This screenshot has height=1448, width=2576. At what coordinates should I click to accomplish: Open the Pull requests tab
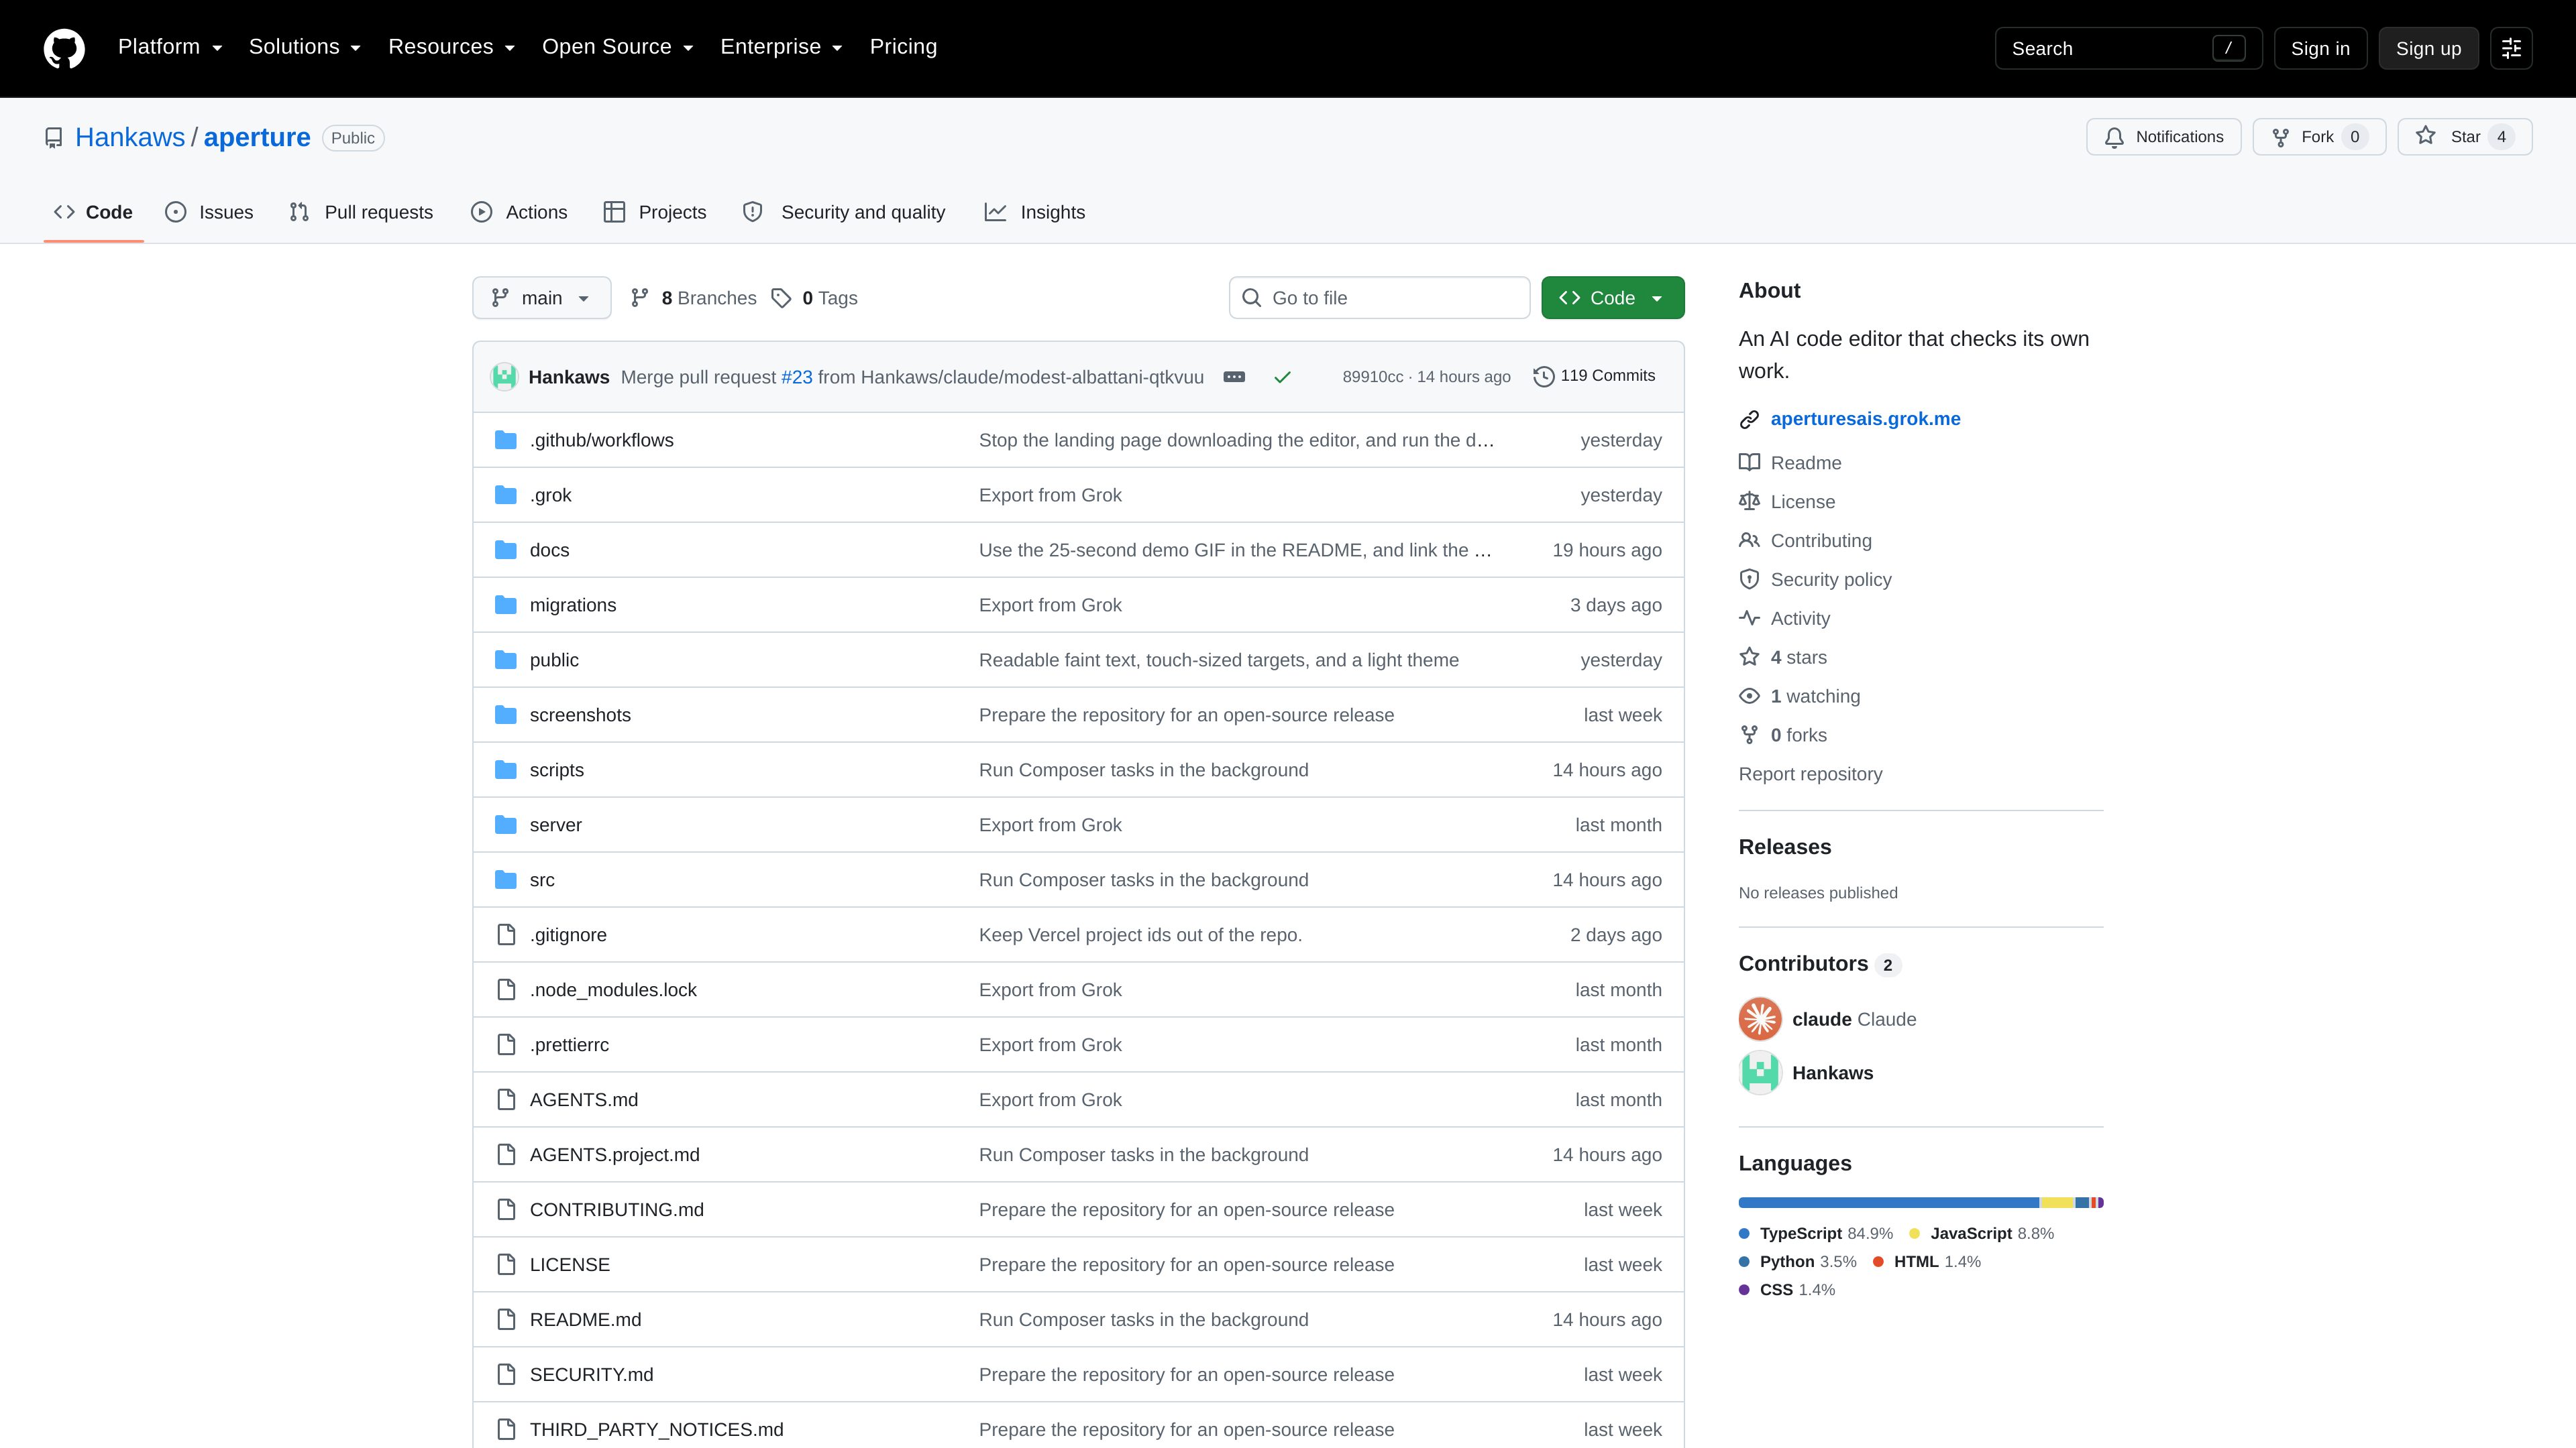[x=361, y=212]
